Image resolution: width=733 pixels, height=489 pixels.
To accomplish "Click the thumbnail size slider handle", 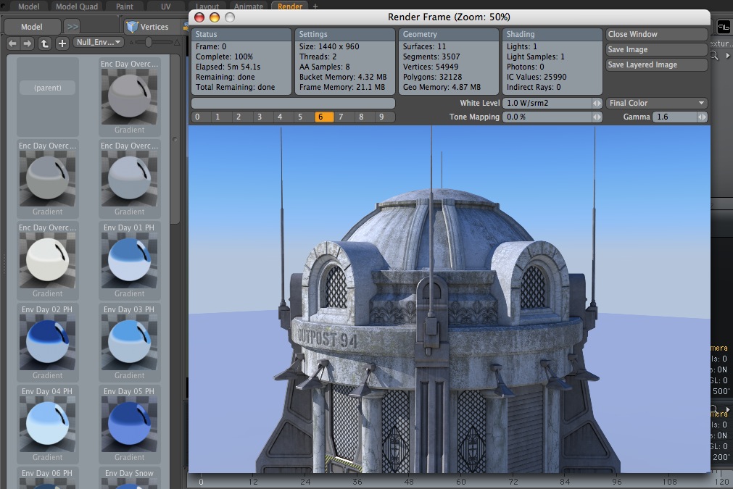I will (149, 43).
